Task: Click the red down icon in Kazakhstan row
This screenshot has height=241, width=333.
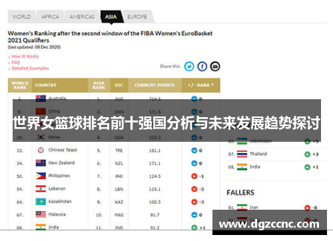Action: [x=194, y=202]
